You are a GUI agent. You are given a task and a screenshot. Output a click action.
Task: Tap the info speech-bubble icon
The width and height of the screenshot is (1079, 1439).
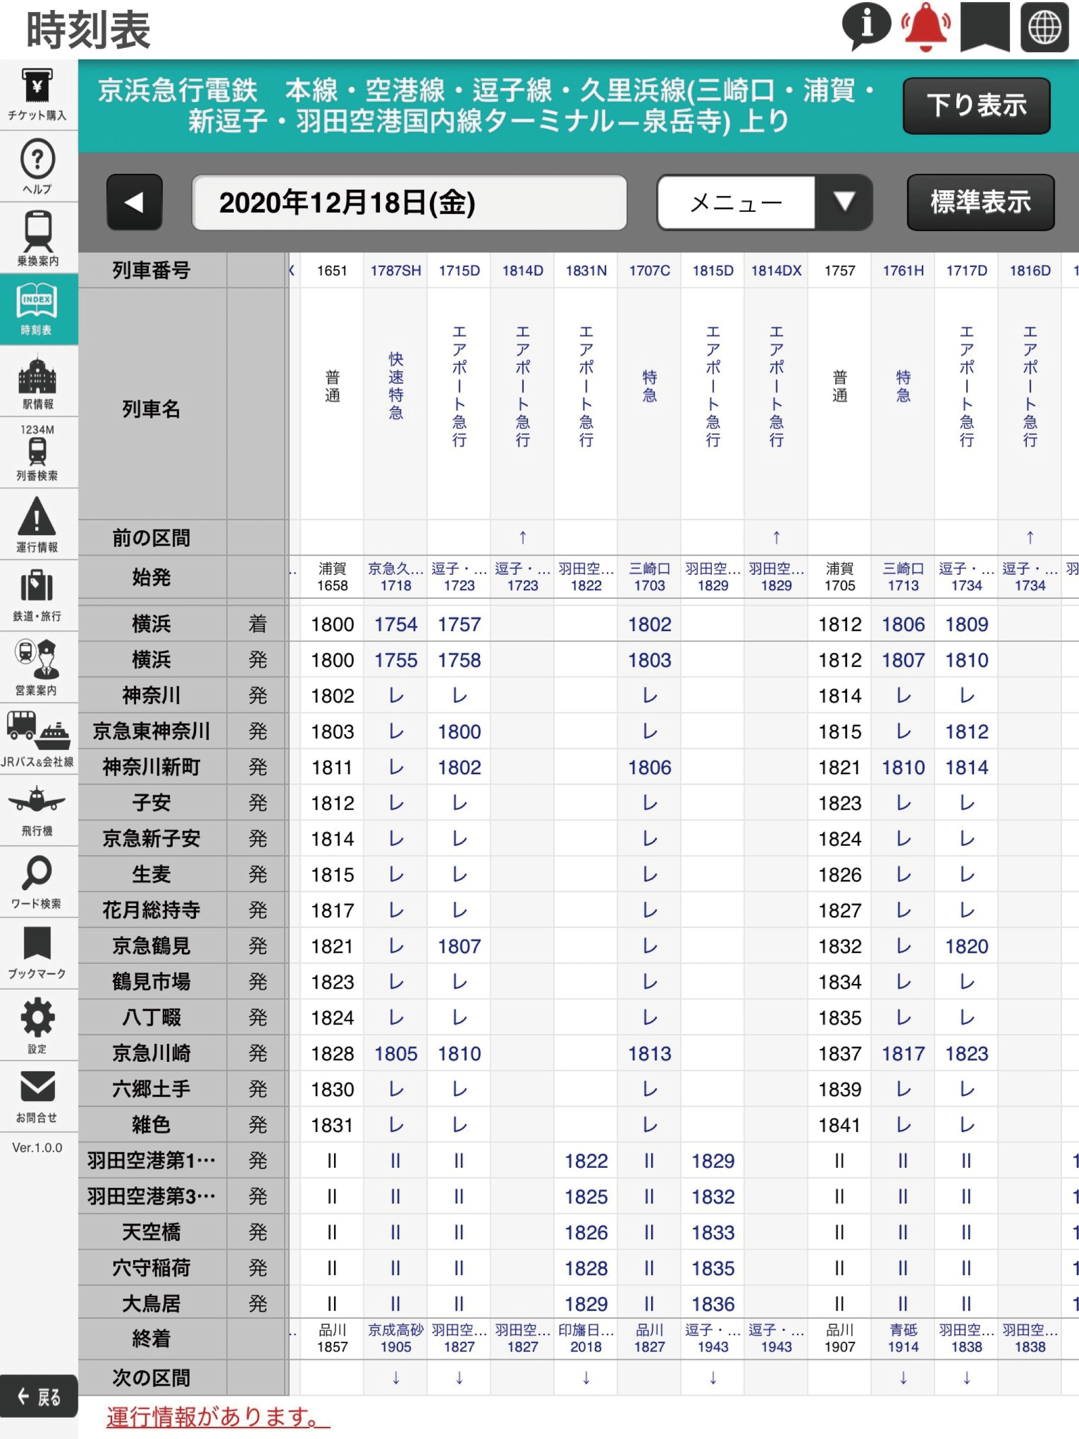click(866, 27)
